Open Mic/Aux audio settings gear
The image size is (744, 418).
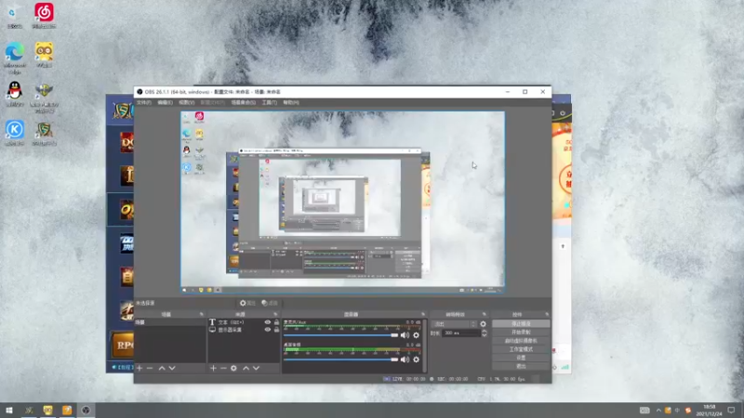(416, 335)
